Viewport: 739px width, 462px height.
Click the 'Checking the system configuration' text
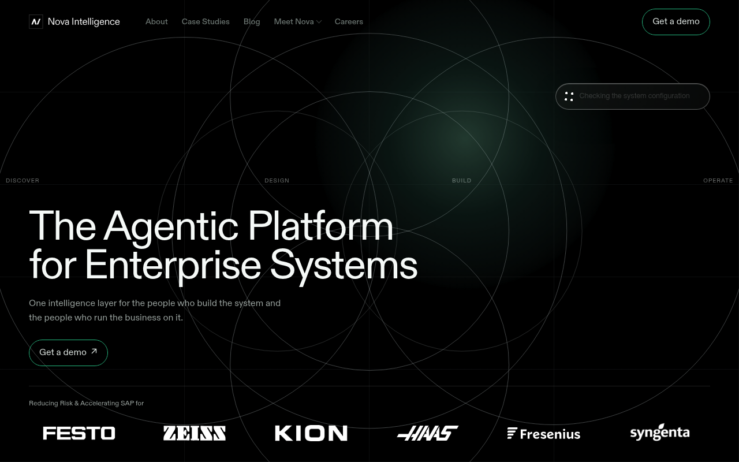634,96
